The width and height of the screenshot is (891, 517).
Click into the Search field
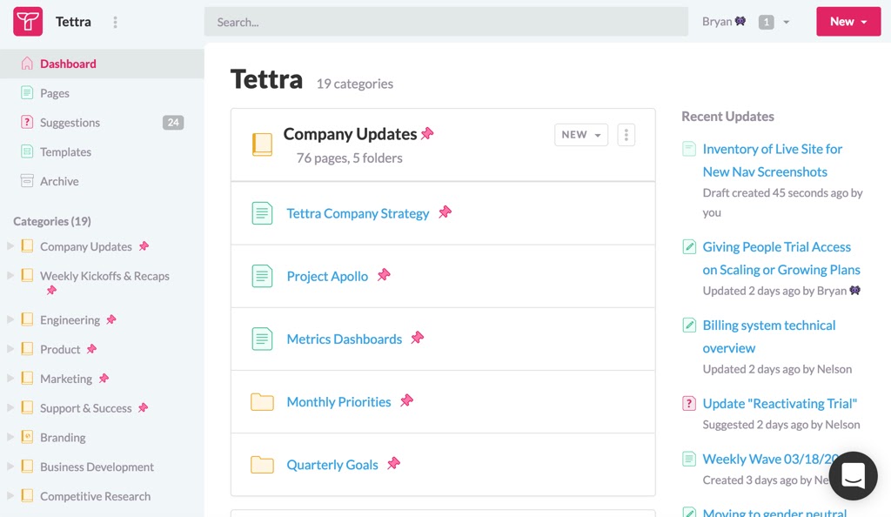(445, 22)
